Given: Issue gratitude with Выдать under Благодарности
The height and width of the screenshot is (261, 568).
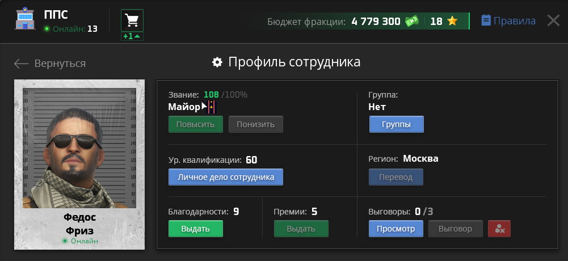Looking at the screenshot, I should pos(196,229).
